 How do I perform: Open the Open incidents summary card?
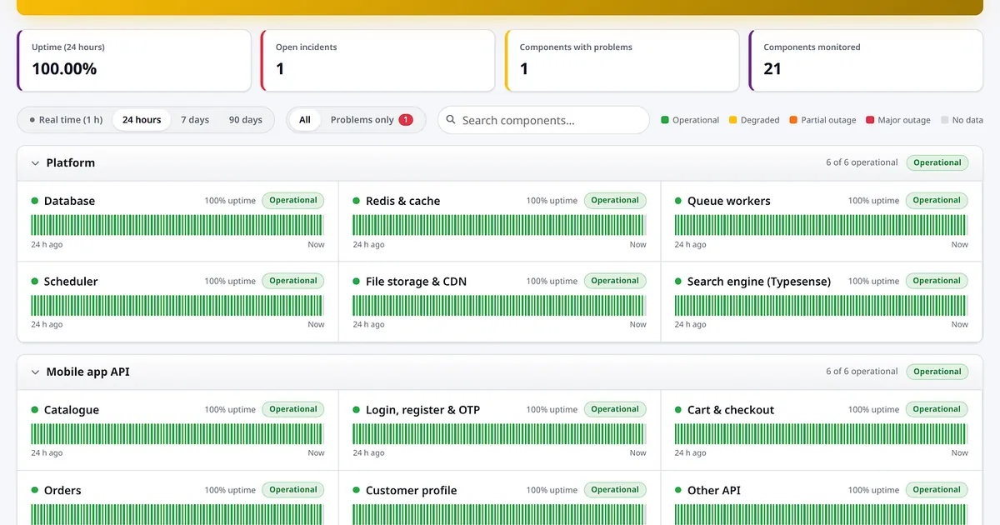click(378, 61)
